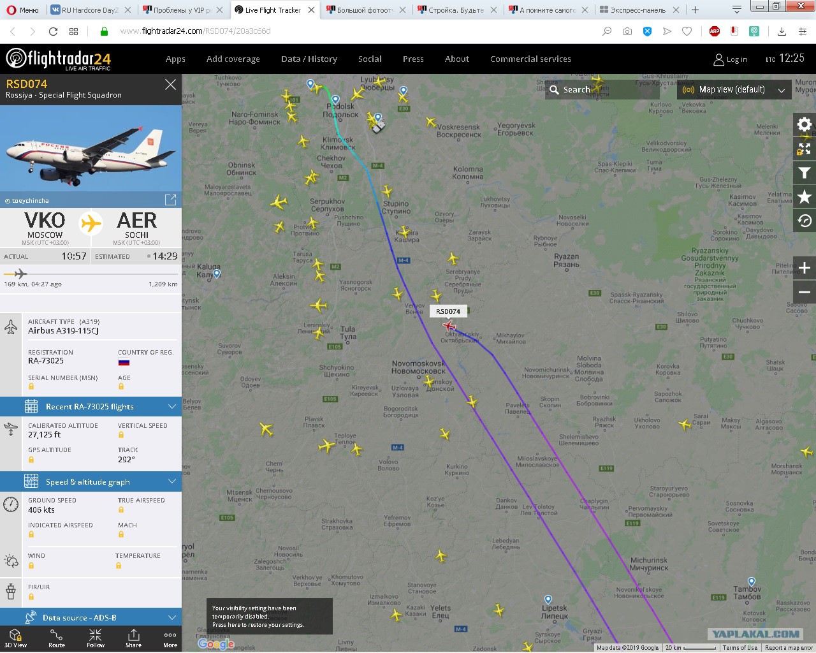Reload the current page
Viewport: 816px width, 653px height.
pos(54,31)
